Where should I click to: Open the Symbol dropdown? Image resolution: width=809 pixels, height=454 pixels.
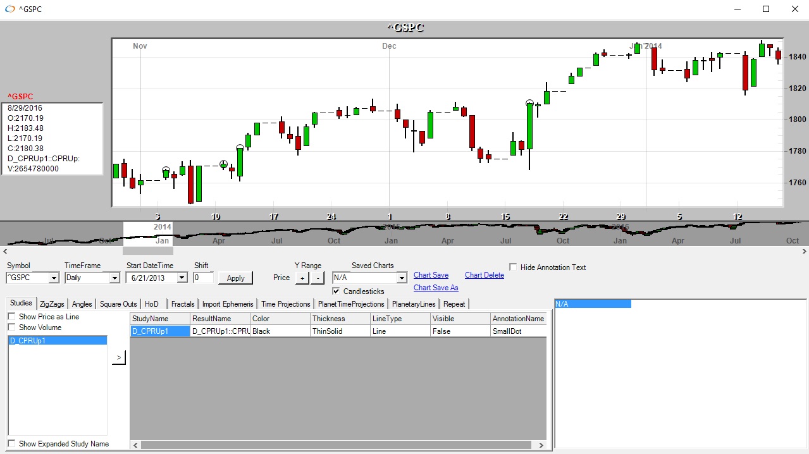click(54, 278)
